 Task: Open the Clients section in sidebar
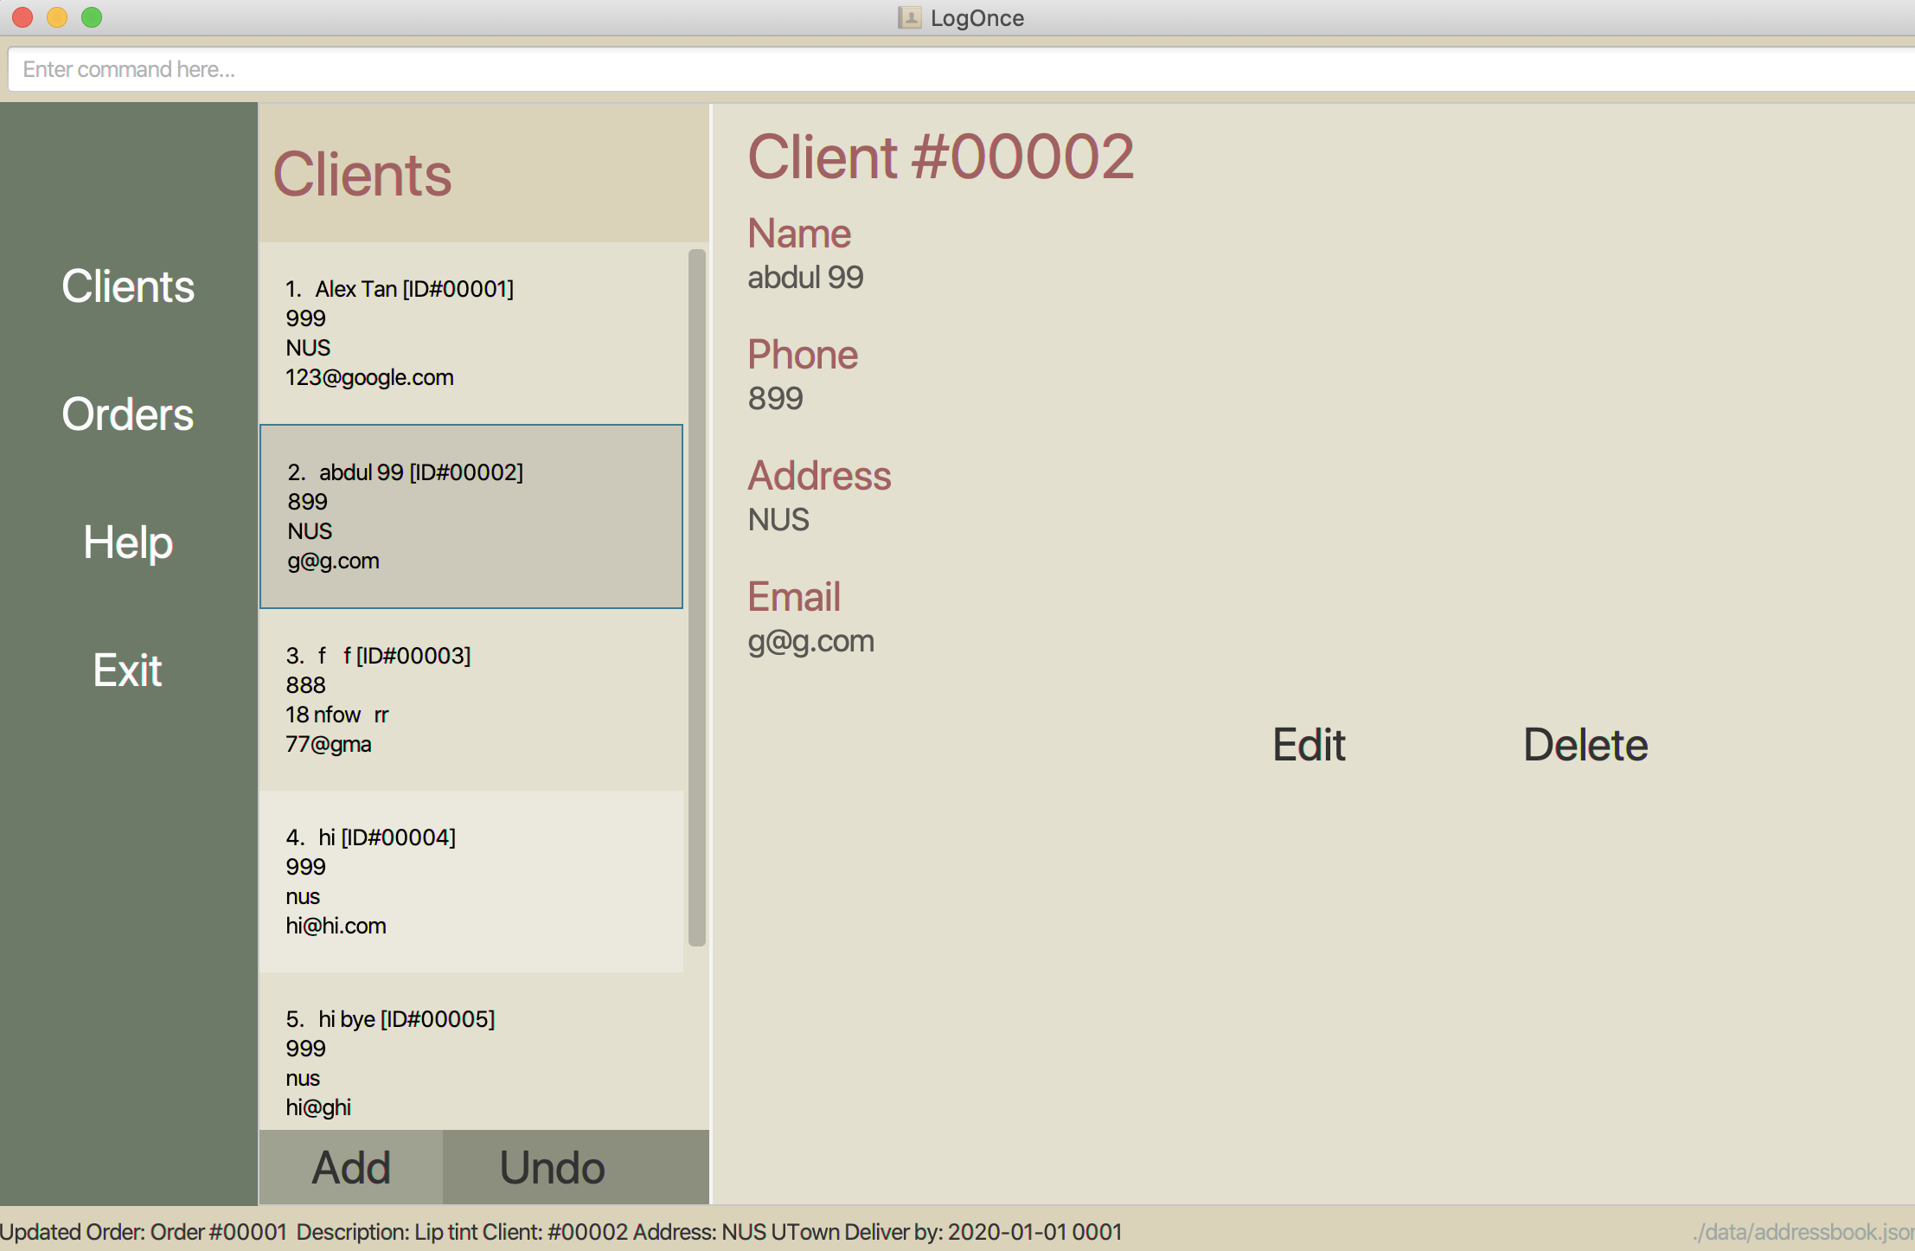pyautogui.click(x=128, y=286)
